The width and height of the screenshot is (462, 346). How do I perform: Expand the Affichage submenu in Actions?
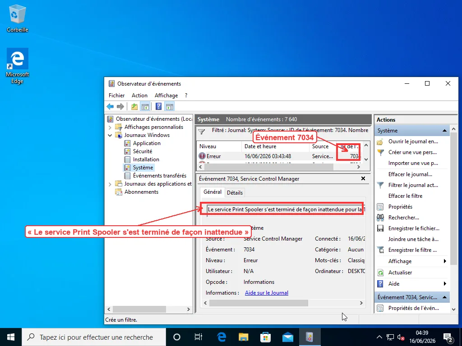coord(413,261)
